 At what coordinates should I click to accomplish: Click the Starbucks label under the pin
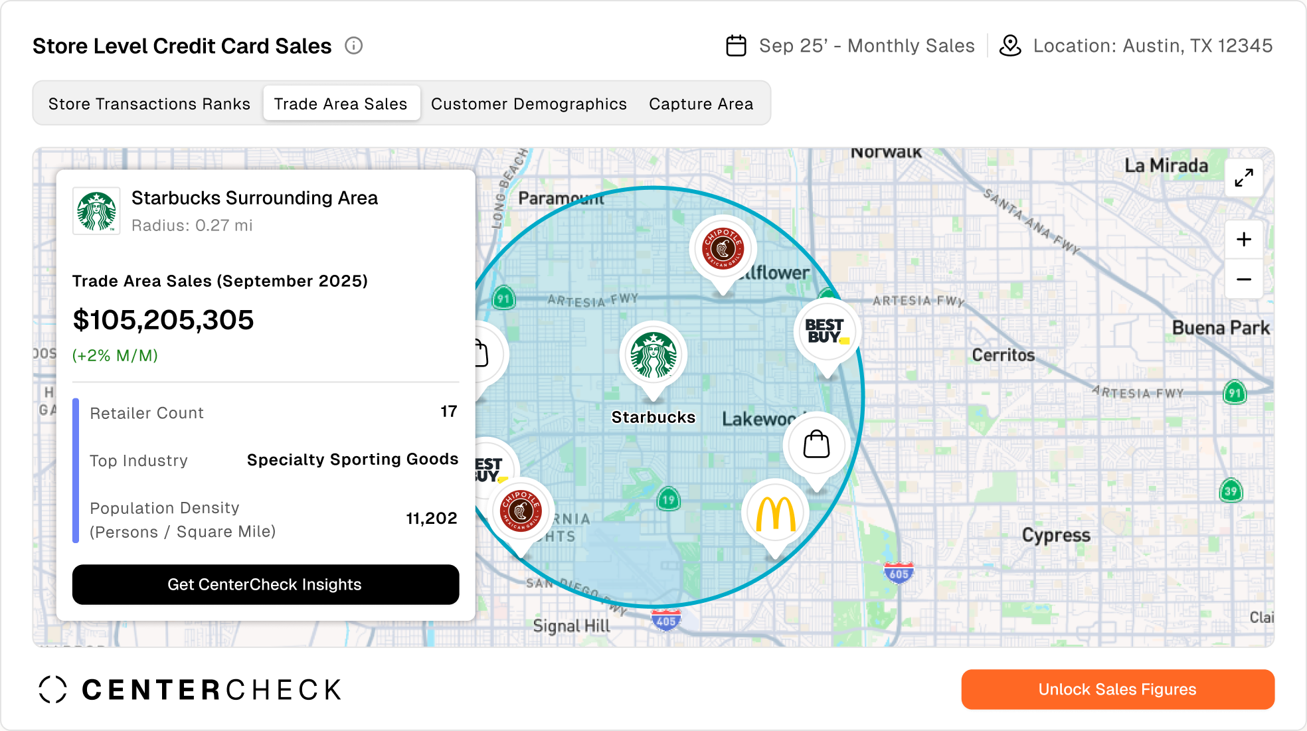(x=653, y=417)
